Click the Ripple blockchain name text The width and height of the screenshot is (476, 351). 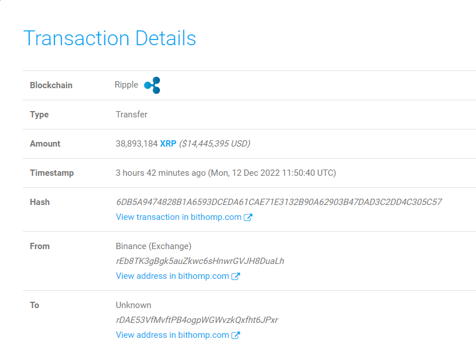click(126, 85)
